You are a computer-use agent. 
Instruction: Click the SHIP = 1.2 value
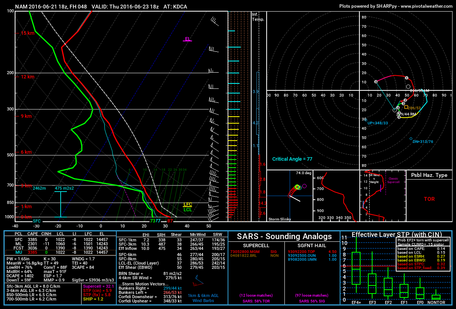pos(93,299)
